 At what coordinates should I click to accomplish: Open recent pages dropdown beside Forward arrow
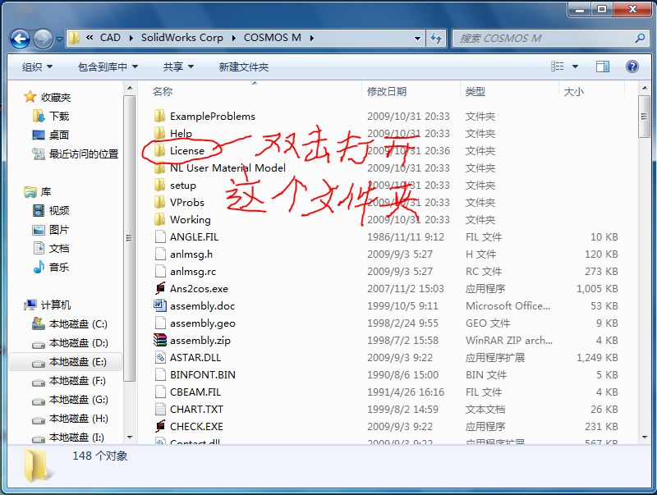point(59,39)
